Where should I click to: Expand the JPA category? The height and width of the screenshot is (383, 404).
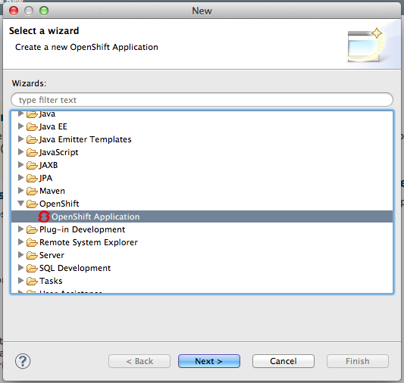tap(20, 177)
